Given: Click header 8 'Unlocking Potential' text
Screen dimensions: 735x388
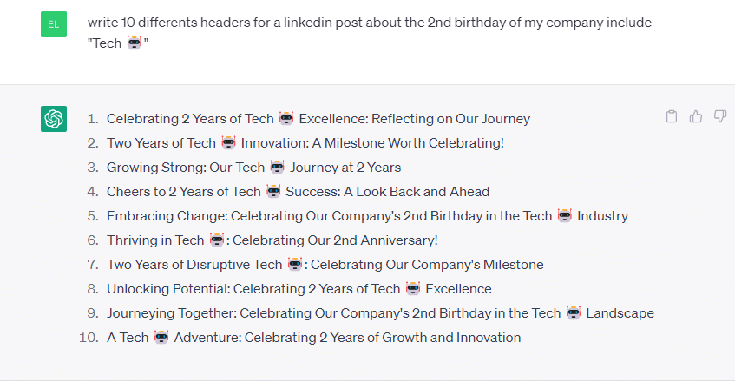Looking at the screenshot, I should [x=299, y=289].
